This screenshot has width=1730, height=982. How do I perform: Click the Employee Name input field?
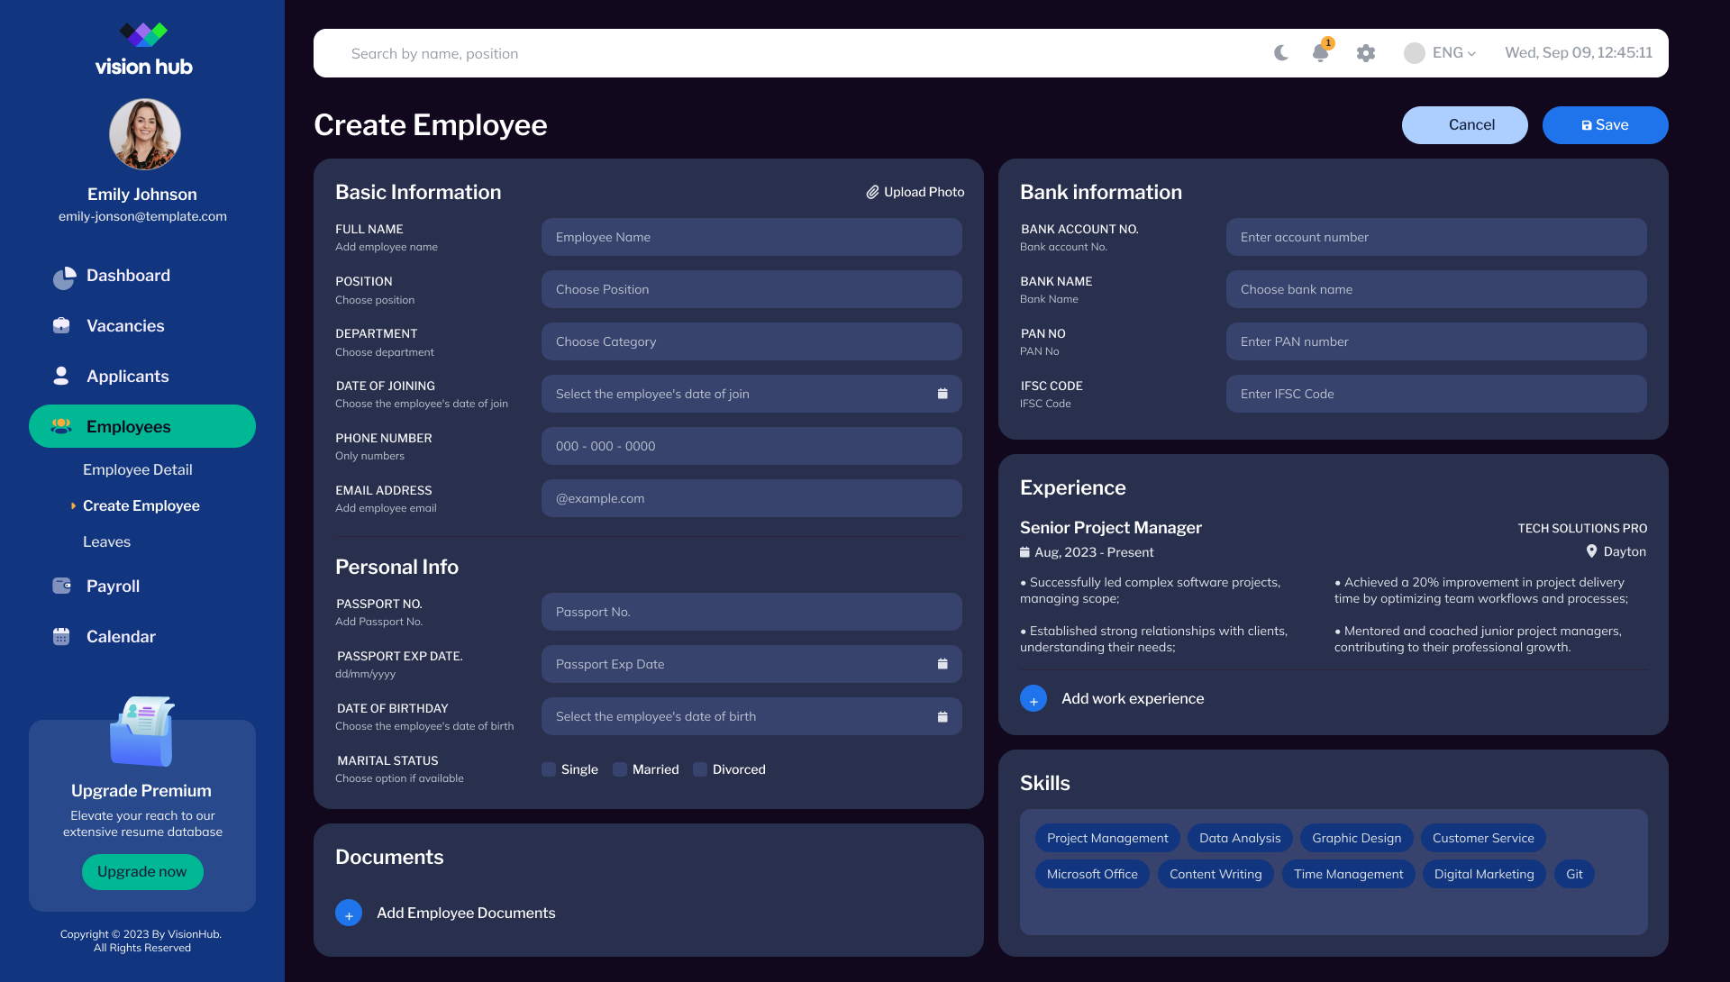(x=751, y=237)
